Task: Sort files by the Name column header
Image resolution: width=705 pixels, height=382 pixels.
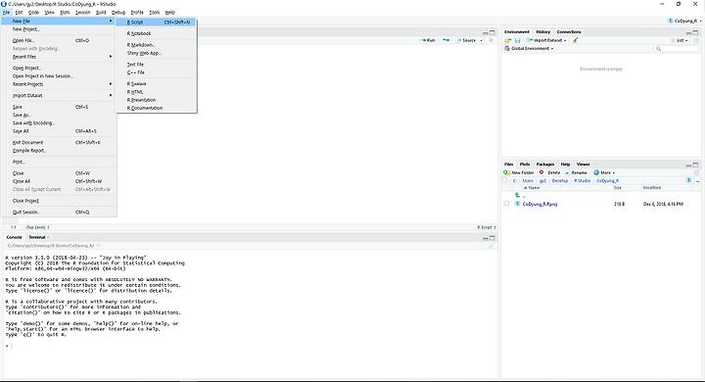Action: coord(534,188)
